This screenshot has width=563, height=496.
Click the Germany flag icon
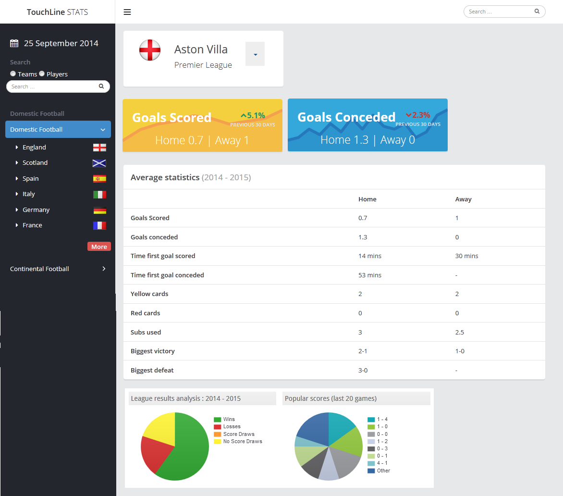click(99, 210)
